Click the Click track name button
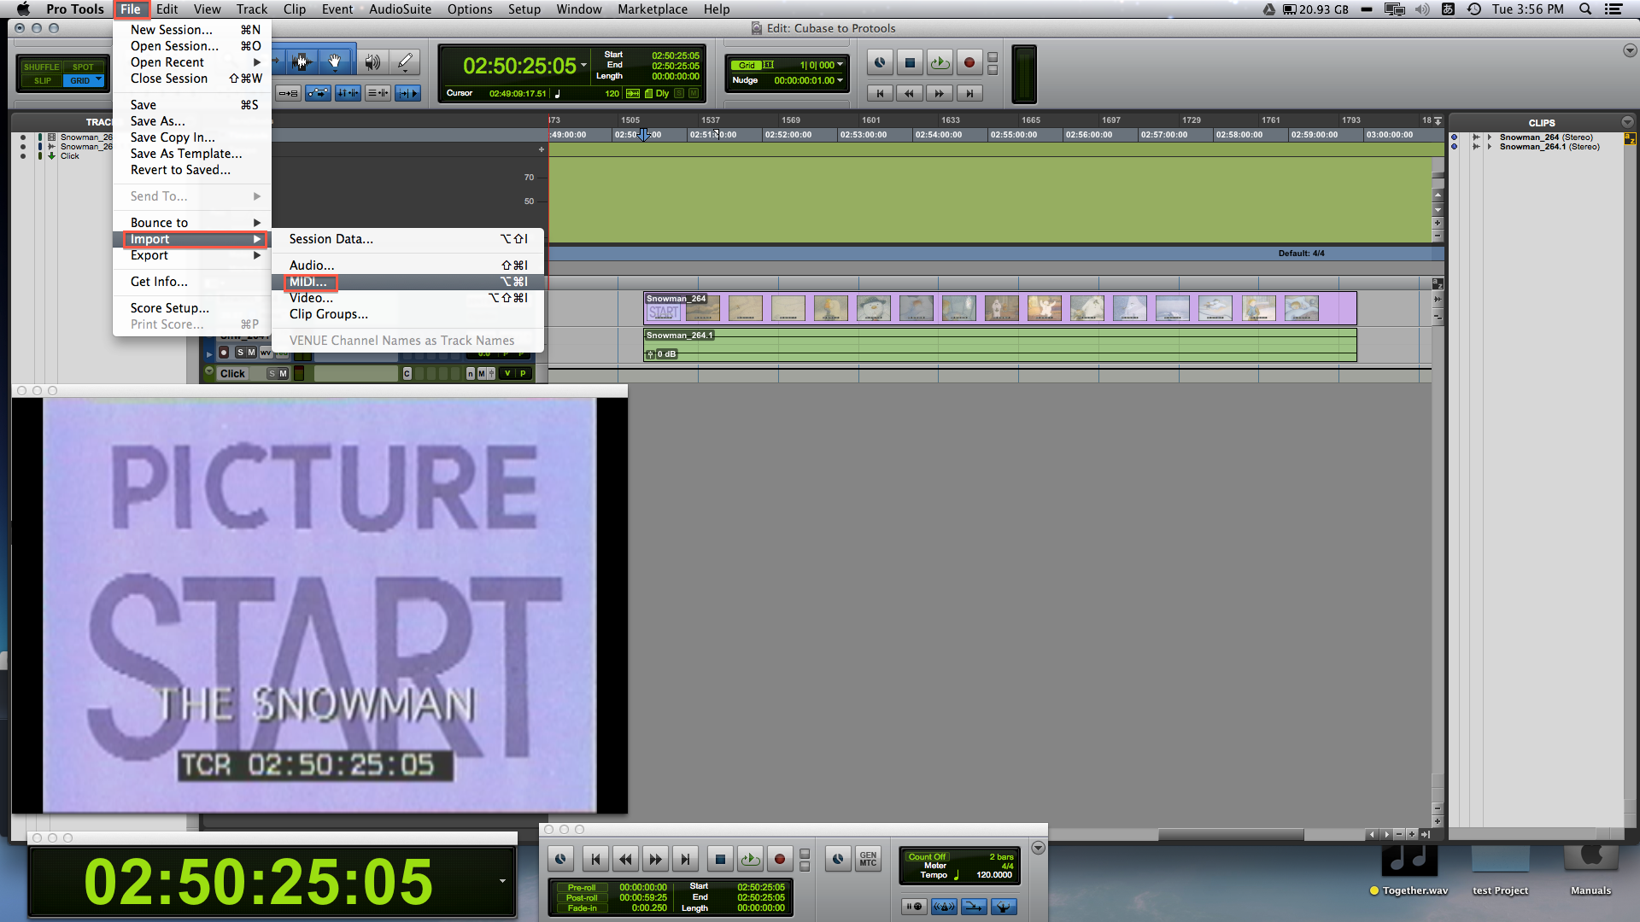The height and width of the screenshot is (922, 1640). (232, 374)
